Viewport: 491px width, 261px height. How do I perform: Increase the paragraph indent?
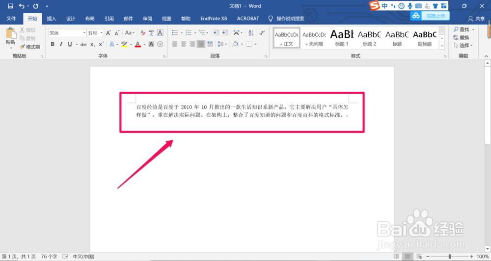(x=225, y=33)
